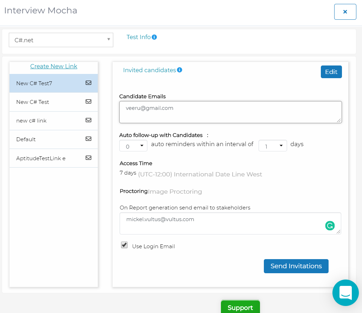Click the 7 days access time value
The height and width of the screenshot is (313, 362).
(x=128, y=173)
